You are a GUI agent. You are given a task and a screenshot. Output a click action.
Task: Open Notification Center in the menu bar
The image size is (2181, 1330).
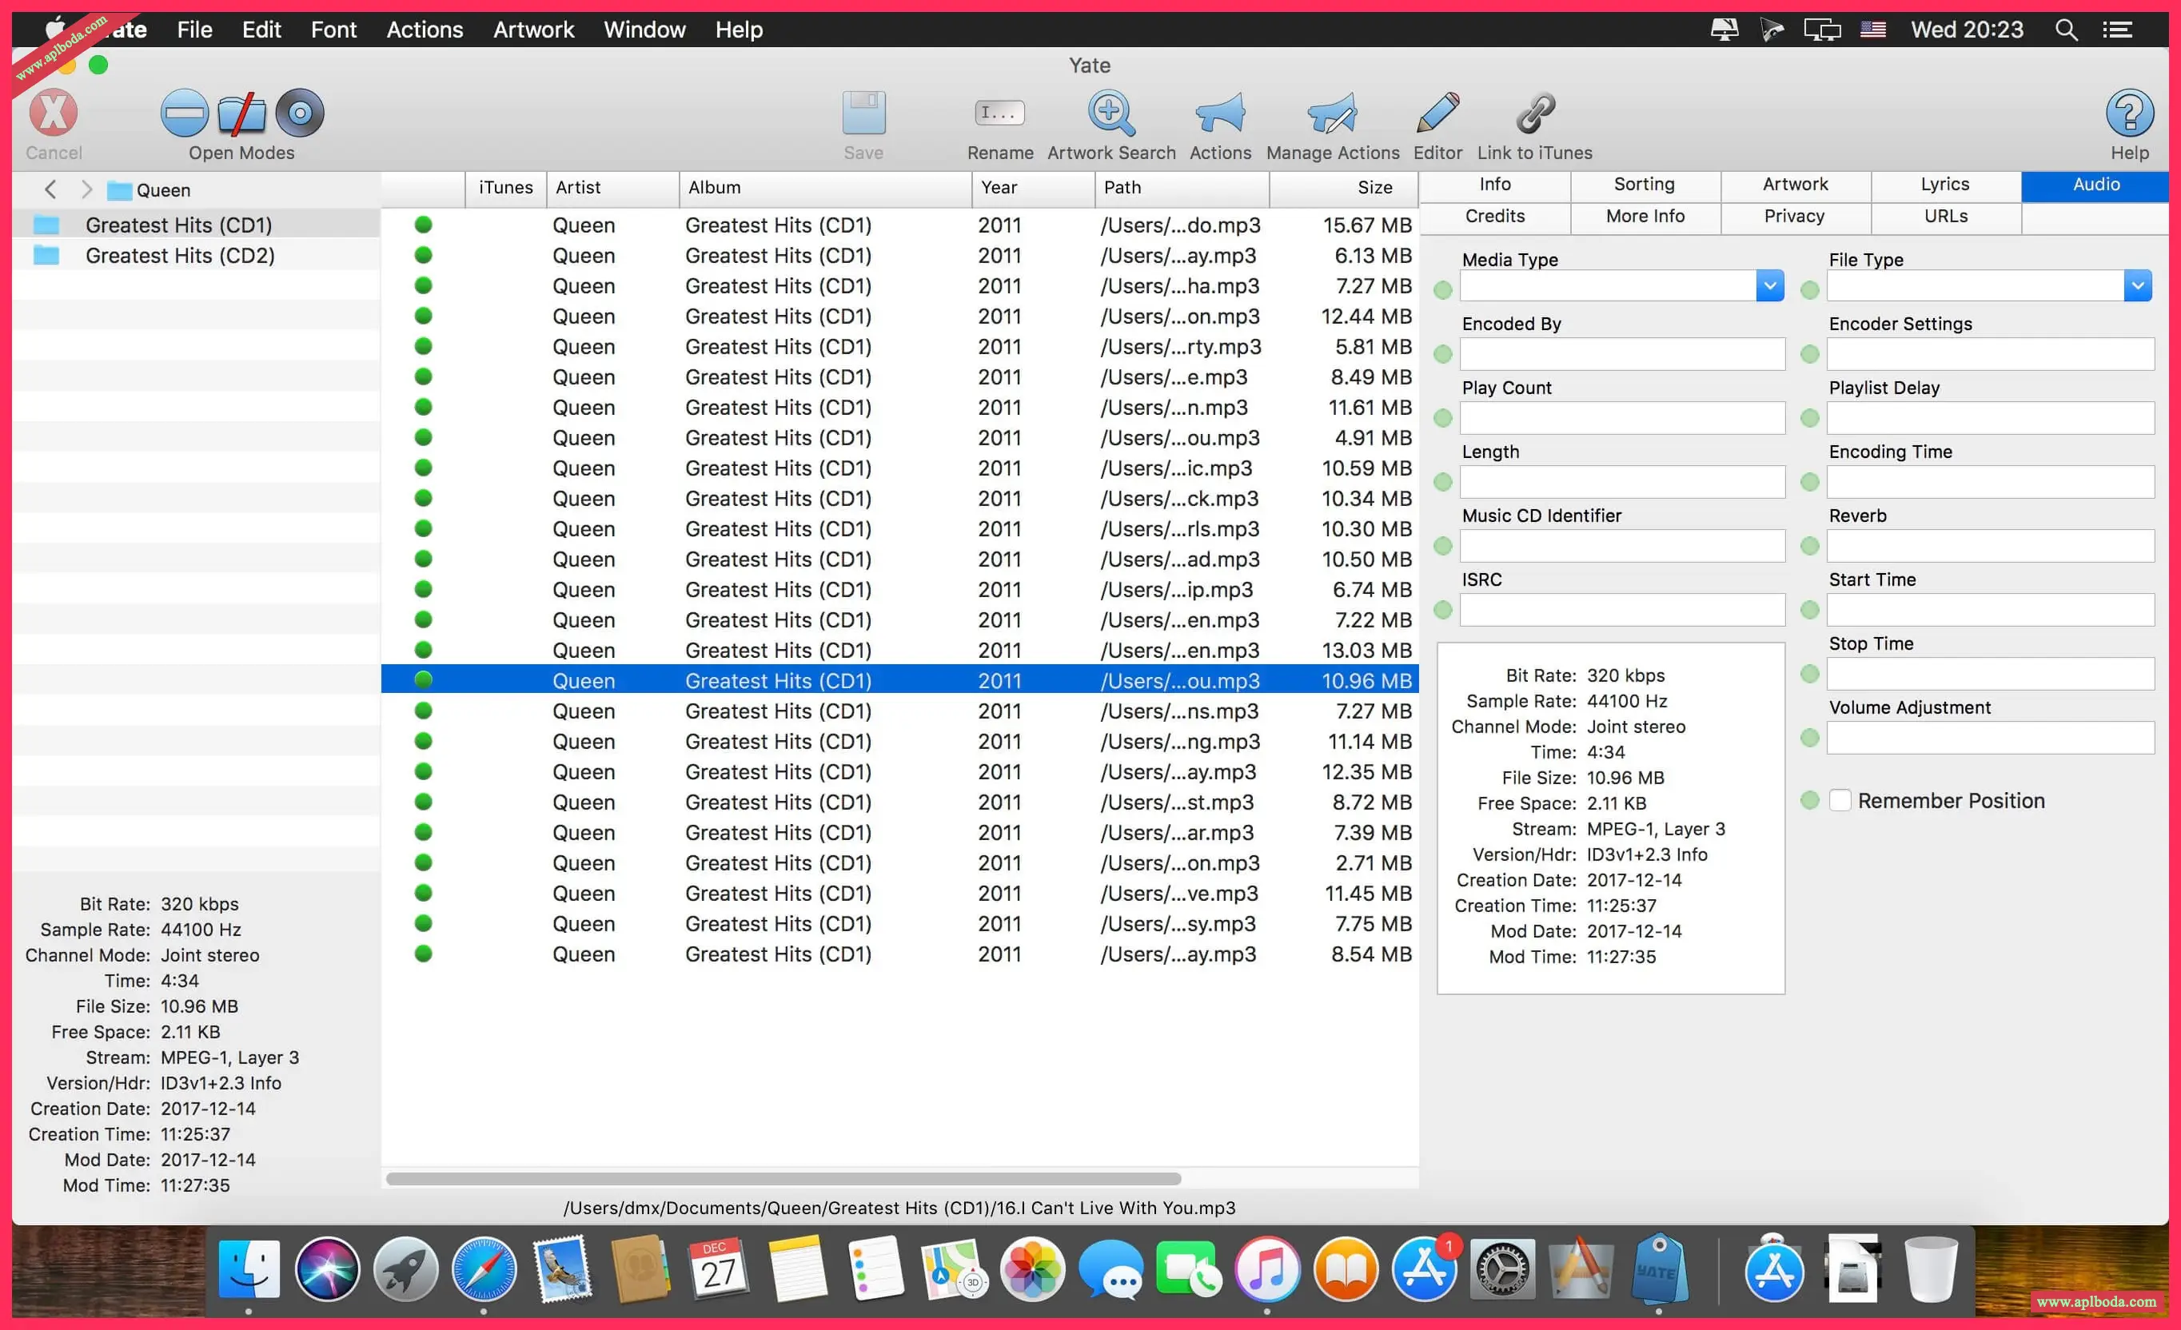tap(2117, 30)
